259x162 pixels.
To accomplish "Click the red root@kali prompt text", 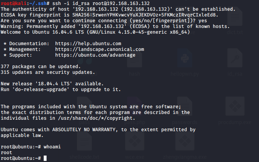I will click(14, 3).
